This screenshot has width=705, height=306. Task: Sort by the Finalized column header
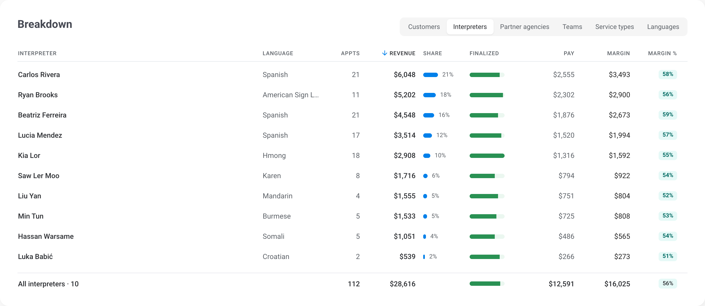pos(484,54)
